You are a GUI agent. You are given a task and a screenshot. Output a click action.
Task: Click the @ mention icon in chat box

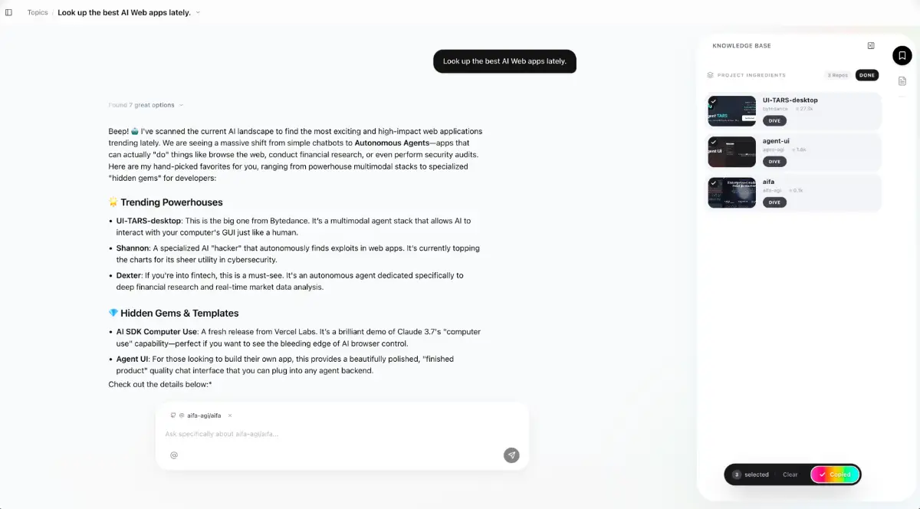[x=174, y=455]
